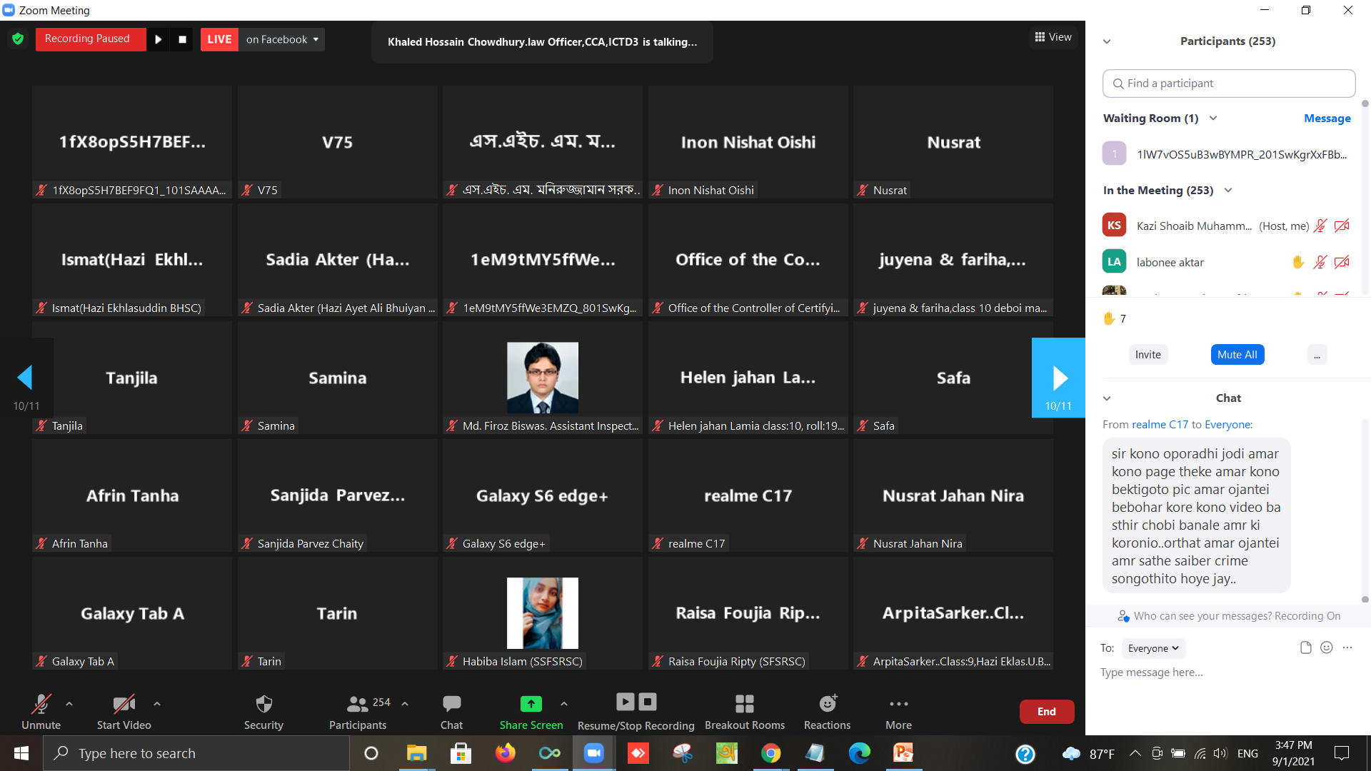This screenshot has height=771, width=1371.
Task: Click the realme C17 sender name link
Action: pos(1160,425)
